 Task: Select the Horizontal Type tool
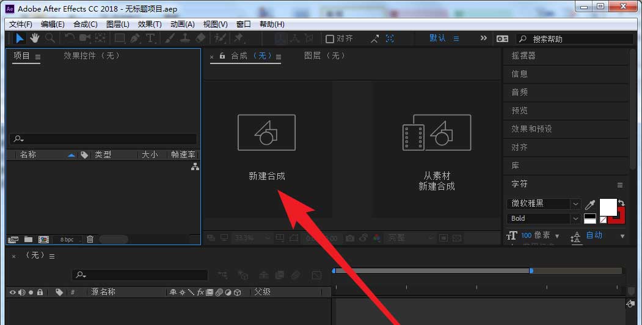[x=151, y=38]
